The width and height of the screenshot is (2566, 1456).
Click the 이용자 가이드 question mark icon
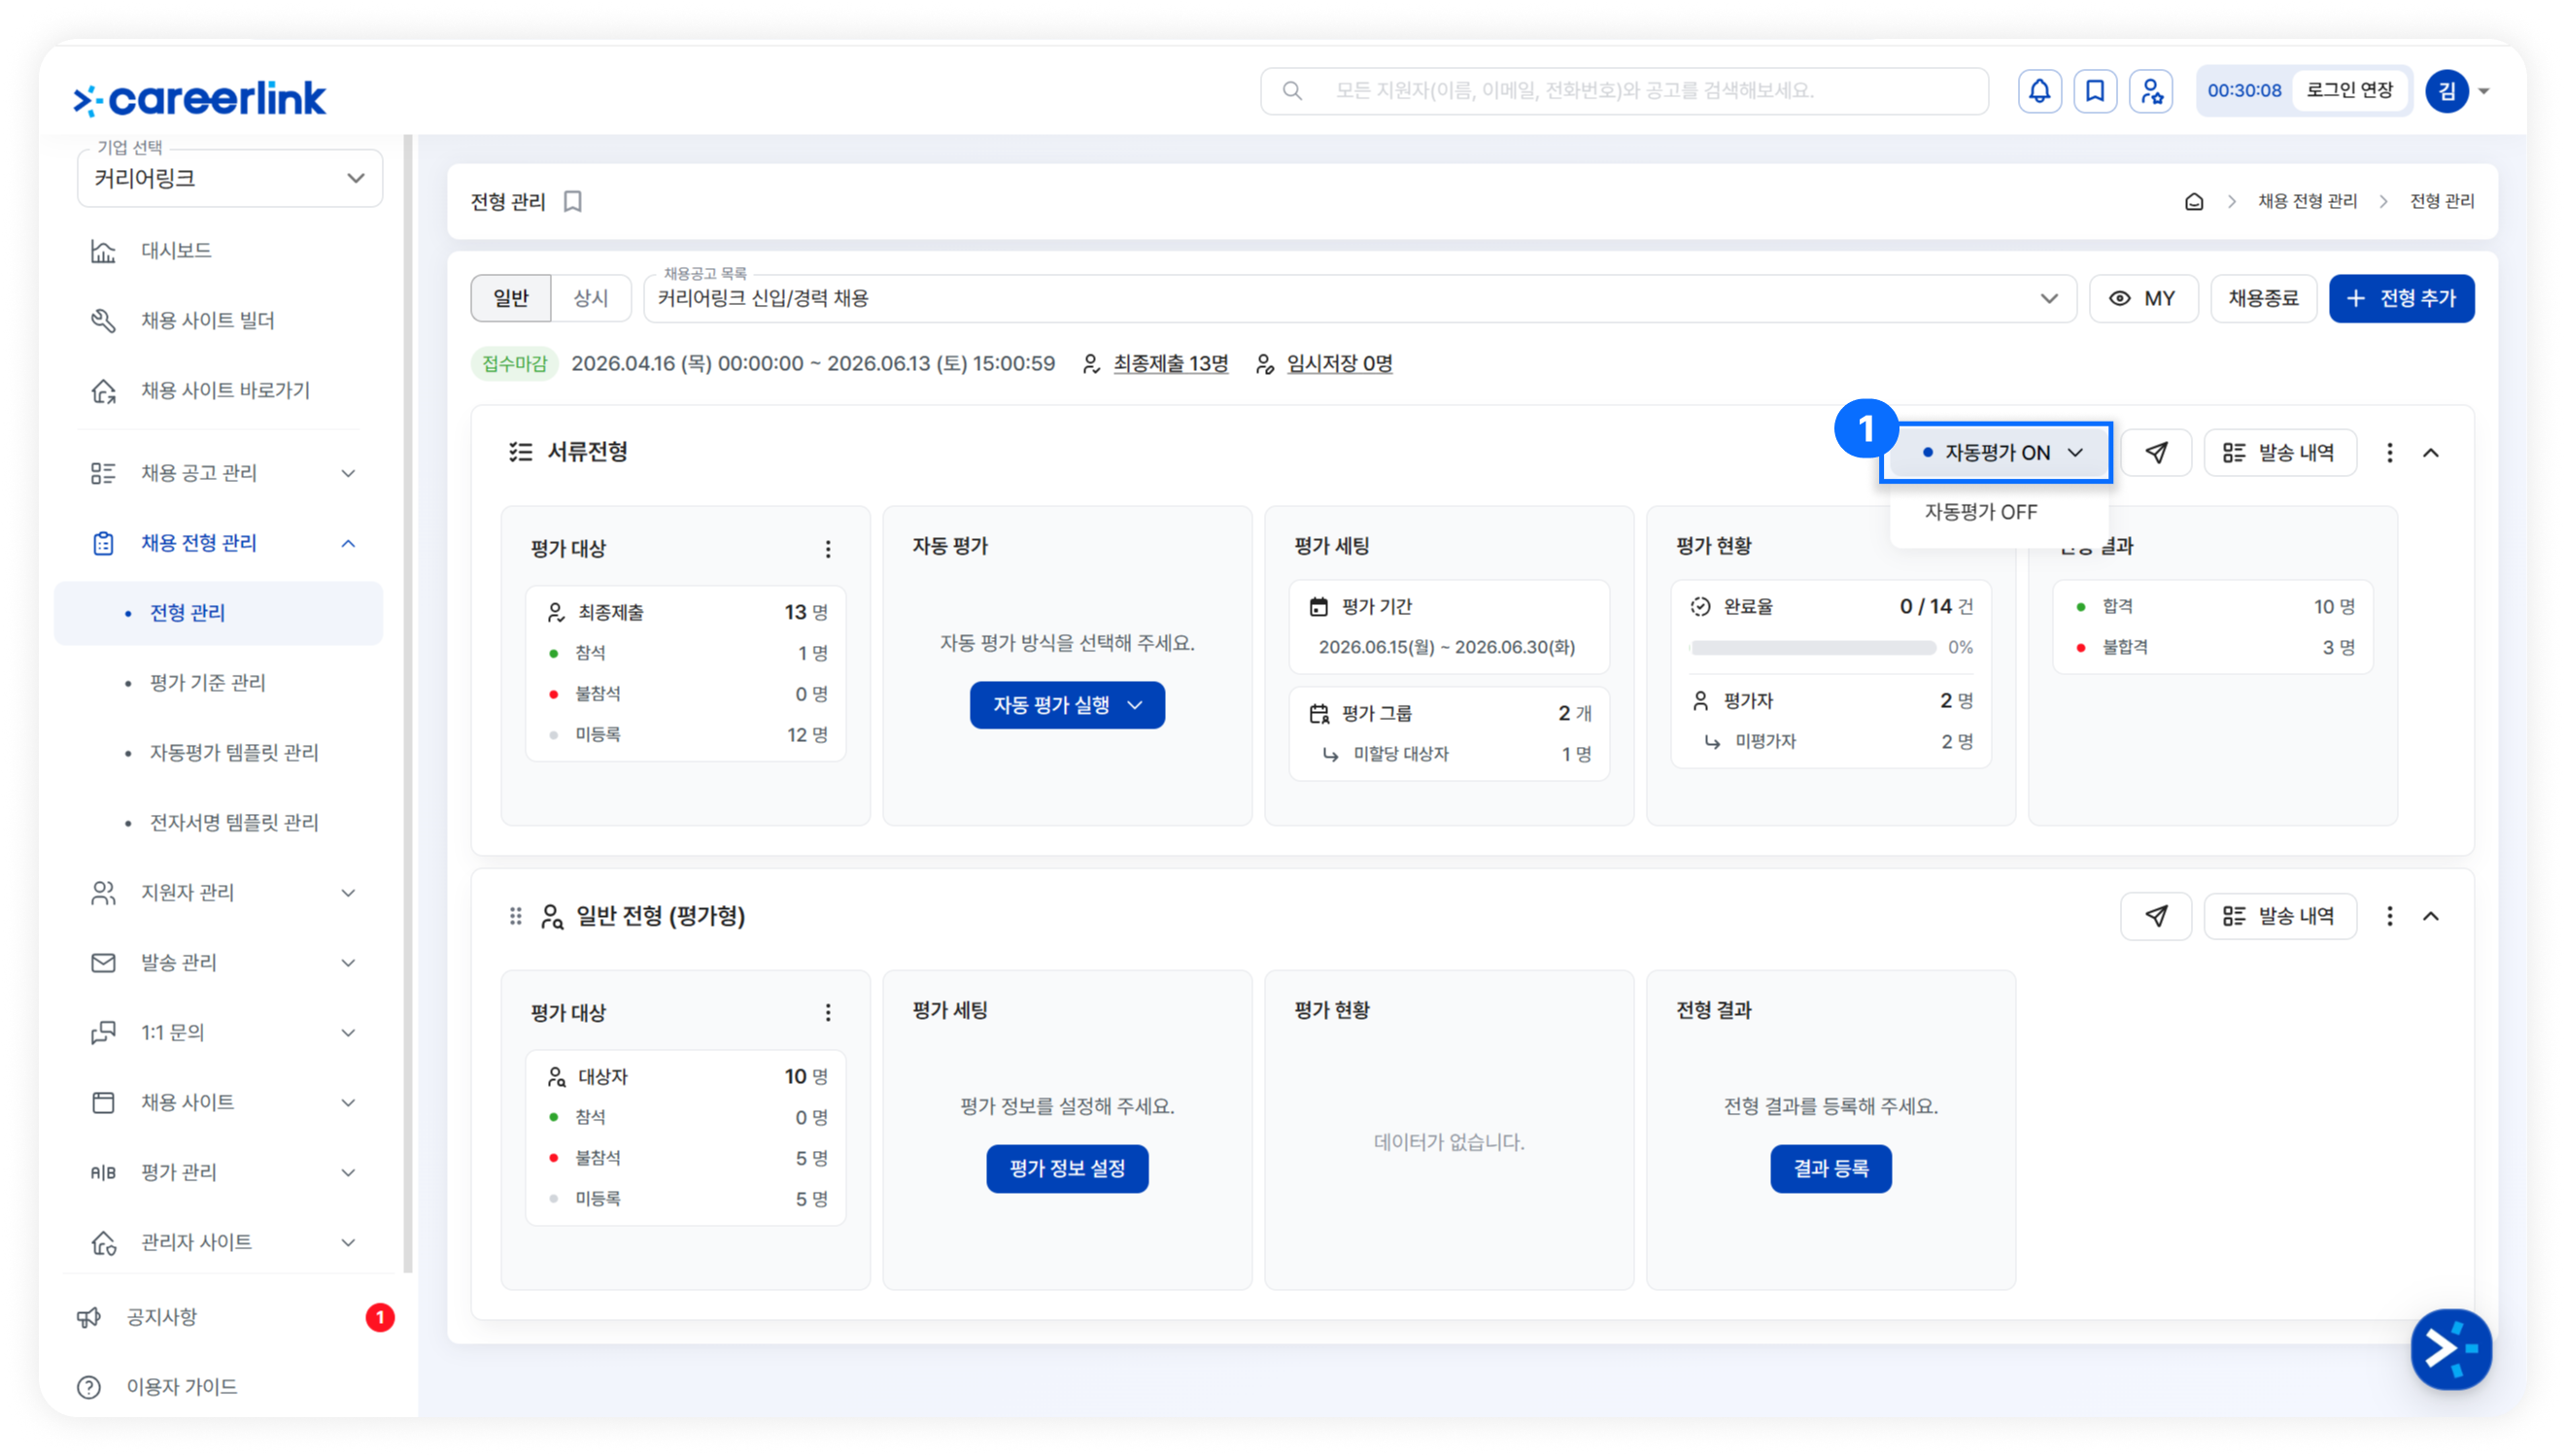pyautogui.click(x=89, y=1387)
